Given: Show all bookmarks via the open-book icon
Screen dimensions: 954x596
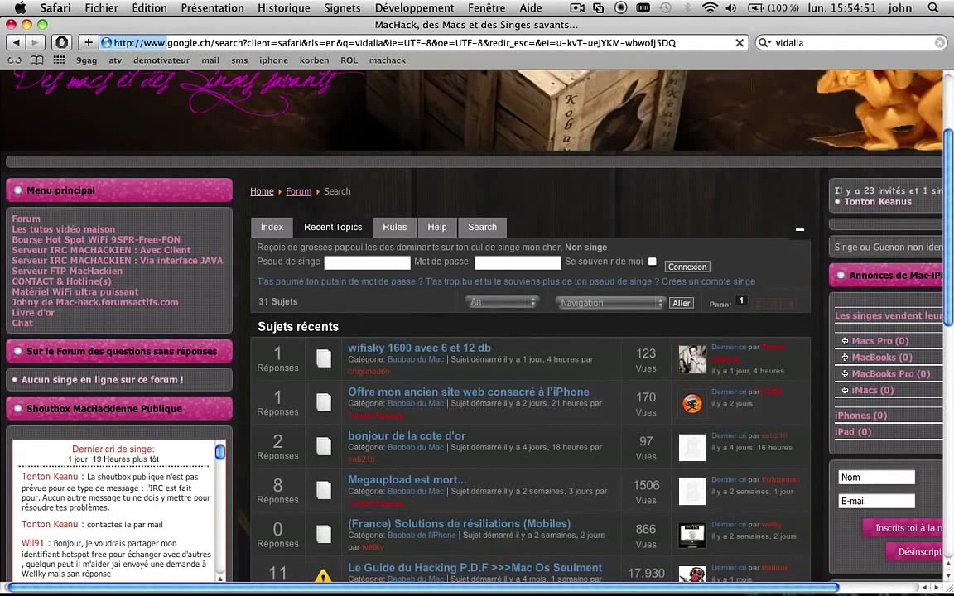Looking at the screenshot, I should (37, 60).
